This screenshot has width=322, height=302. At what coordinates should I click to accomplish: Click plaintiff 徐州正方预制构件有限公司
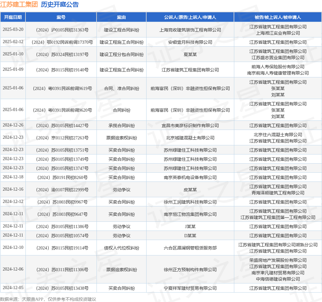(x=190, y=270)
